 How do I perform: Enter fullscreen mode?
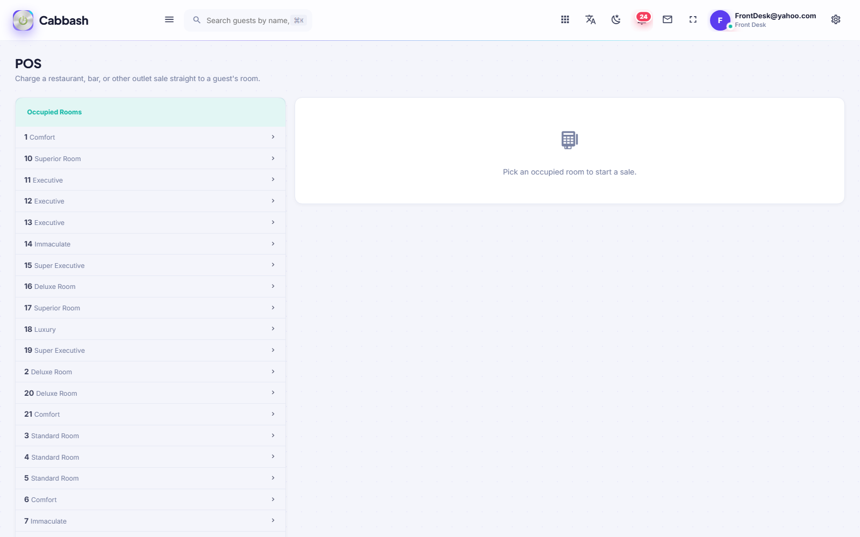[693, 20]
